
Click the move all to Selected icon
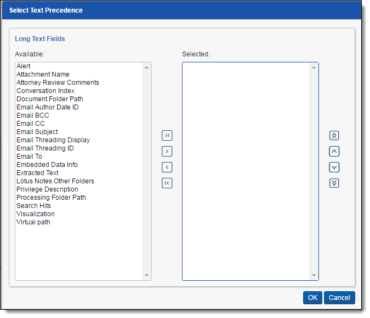167,136
